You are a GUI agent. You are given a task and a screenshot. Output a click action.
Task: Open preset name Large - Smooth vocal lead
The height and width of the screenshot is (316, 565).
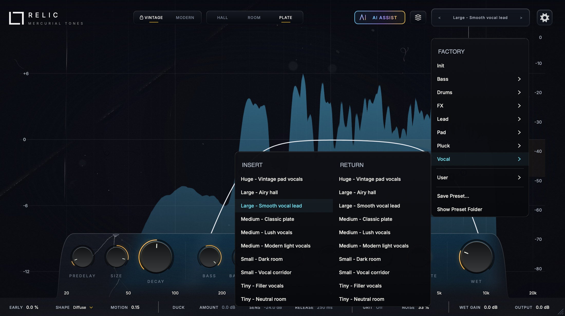point(480,18)
